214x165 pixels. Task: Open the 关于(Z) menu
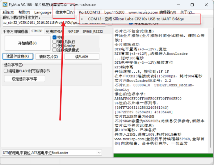click(187, 12)
